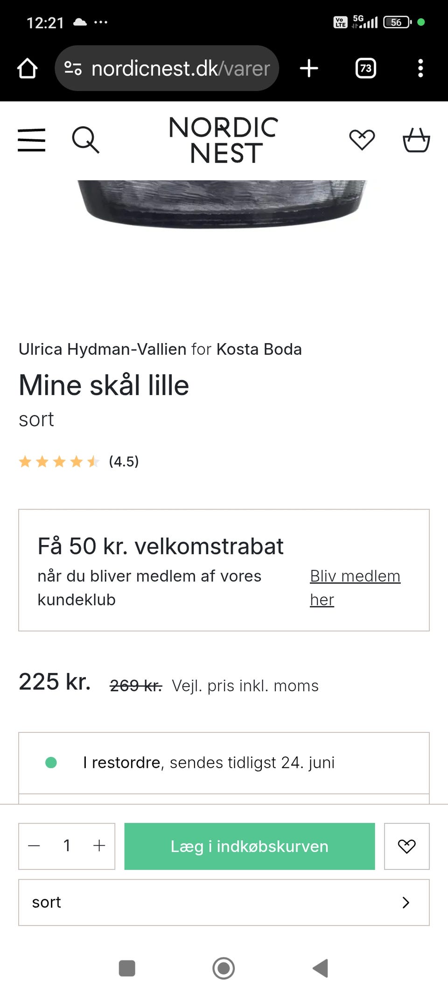The width and height of the screenshot is (448, 997).
Task: Open the shopping basket icon
Action: 416,140
